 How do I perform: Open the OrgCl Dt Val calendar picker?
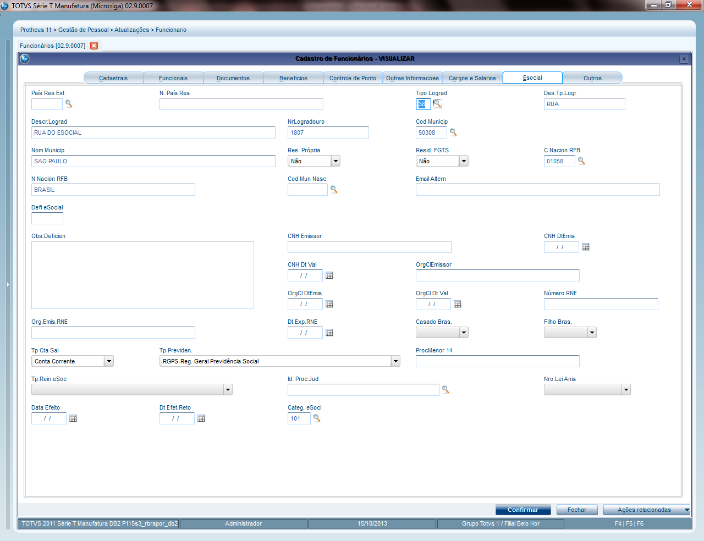458,304
